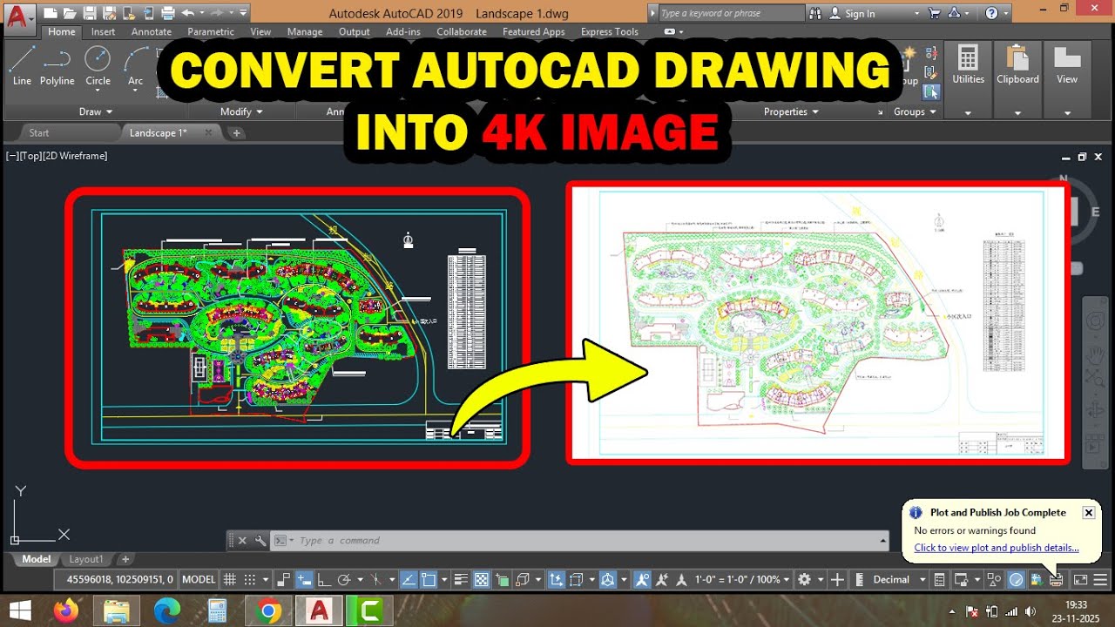Viewport: 1115px width, 627px height.
Task: Click the keyword search box
Action: pos(726,13)
